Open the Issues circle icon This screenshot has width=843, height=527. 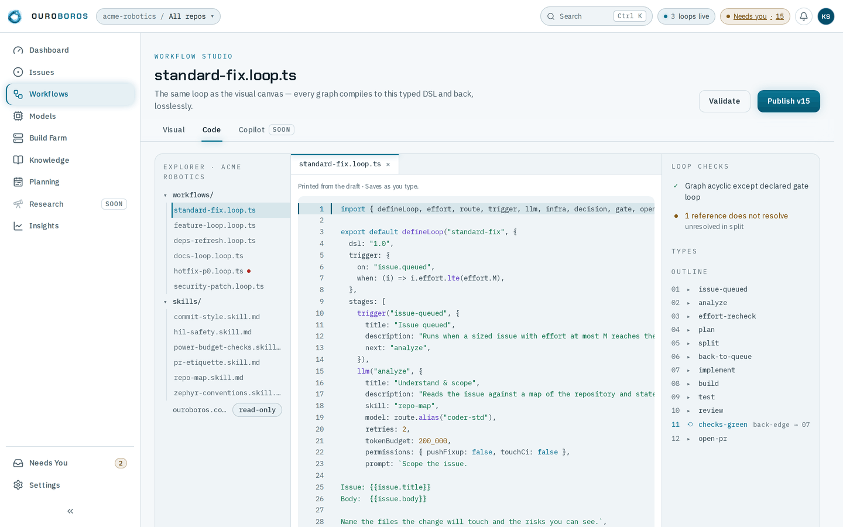click(18, 72)
